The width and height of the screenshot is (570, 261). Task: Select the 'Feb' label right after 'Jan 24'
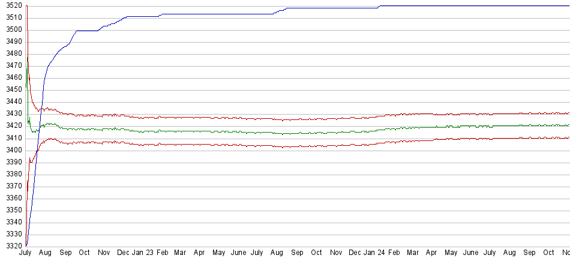pyautogui.click(x=394, y=253)
